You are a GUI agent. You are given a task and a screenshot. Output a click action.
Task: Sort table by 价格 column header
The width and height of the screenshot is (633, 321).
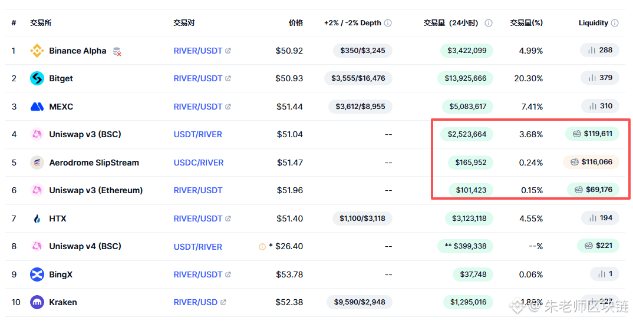[295, 23]
